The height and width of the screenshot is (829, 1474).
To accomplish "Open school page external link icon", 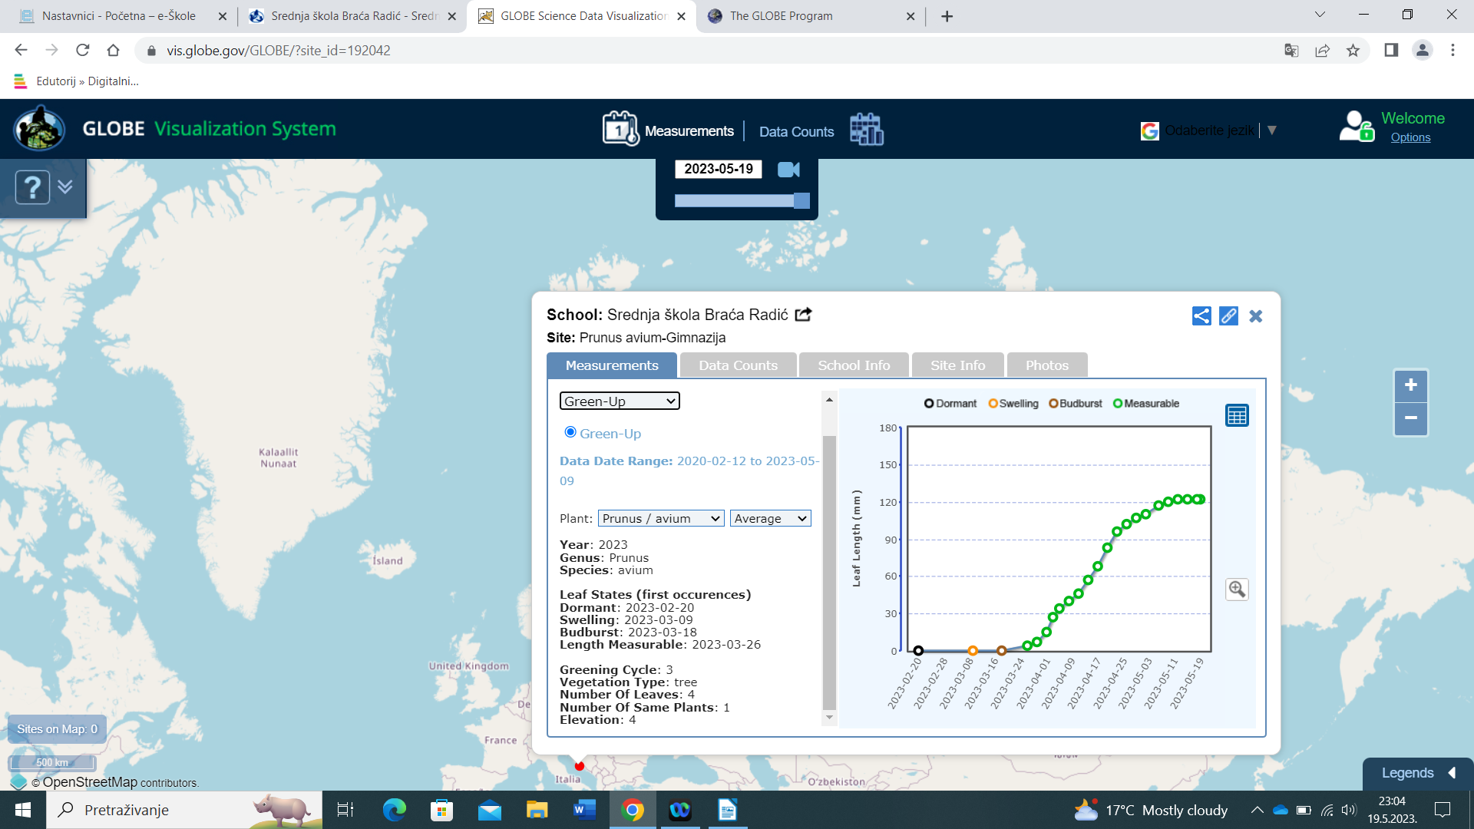I will tap(803, 315).
